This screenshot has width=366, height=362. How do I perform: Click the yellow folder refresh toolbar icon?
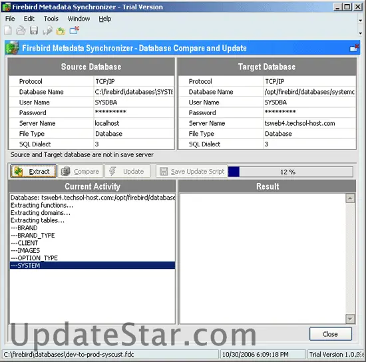[x=61, y=31]
